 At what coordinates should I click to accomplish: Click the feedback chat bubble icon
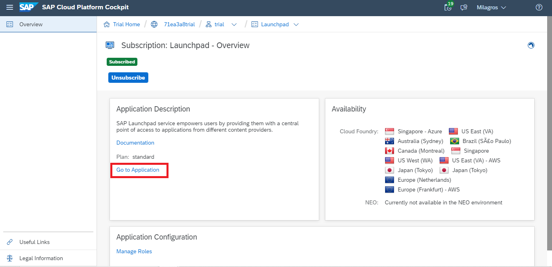pyautogui.click(x=464, y=8)
